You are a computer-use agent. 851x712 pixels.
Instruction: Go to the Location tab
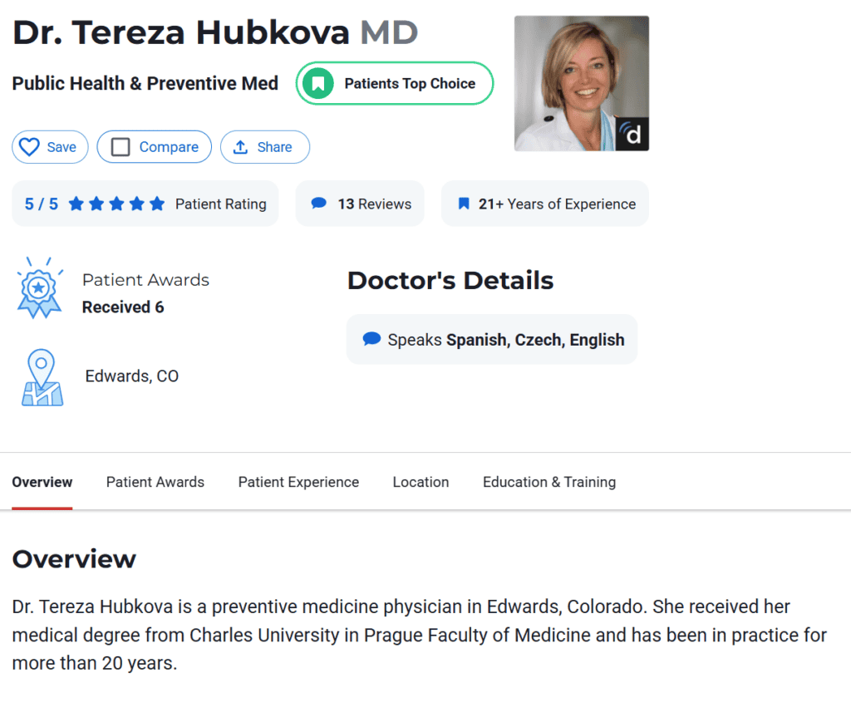[x=421, y=482]
